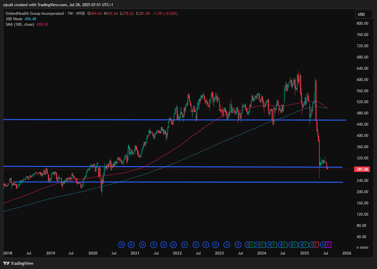The width and height of the screenshot is (377, 269).
Task: Click the L278.22 low value in header
Action: [x=127, y=13]
